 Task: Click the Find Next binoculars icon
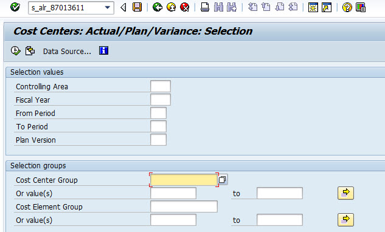click(232, 7)
